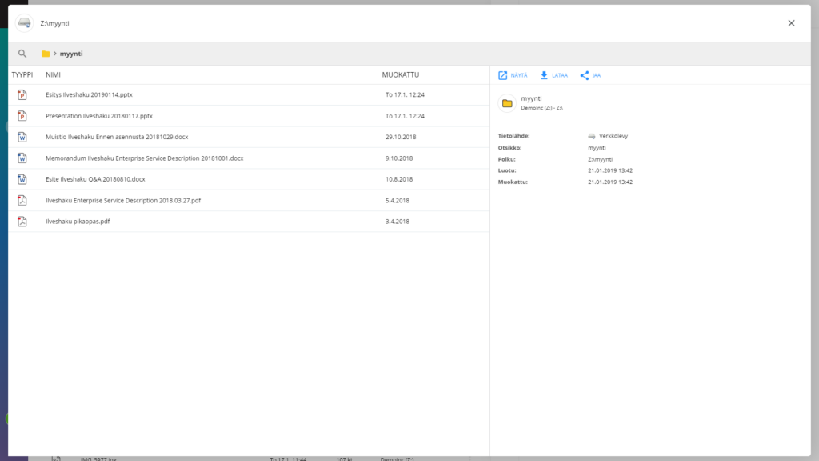This screenshot has width=819, height=461.
Task: Select Esite Ilveshaku Q&A 20180810.docx
Action: coord(95,179)
